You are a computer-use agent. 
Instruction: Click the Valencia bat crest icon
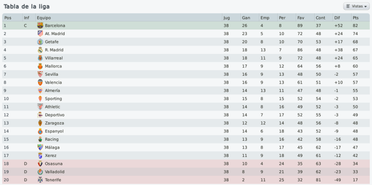[x=40, y=82]
